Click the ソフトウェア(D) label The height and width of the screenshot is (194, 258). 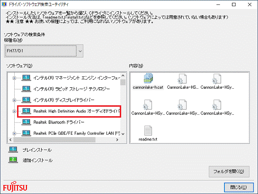point(19,66)
